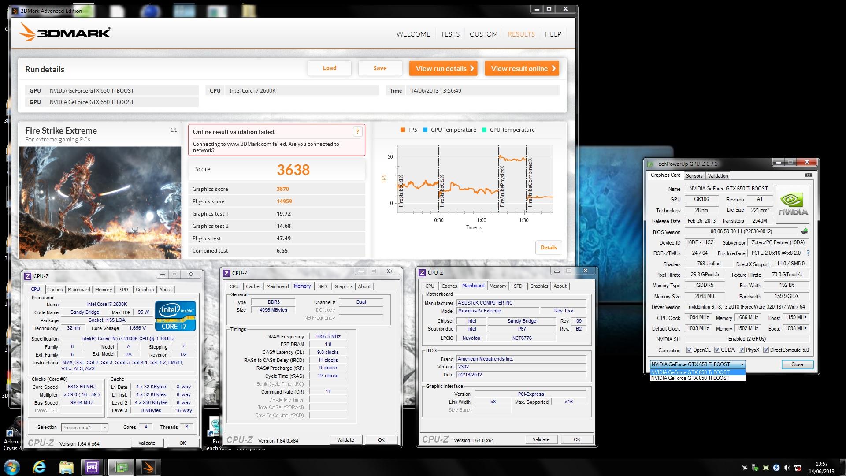Click the overall score 3638
Screen dimensions: 846x476
pos(293,170)
